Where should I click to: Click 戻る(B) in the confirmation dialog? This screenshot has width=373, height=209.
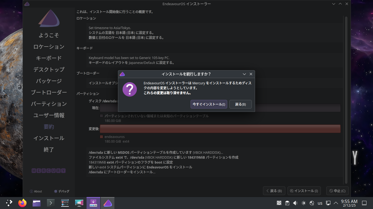tap(241, 104)
